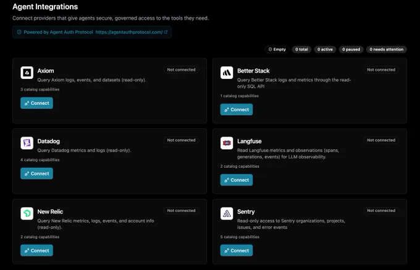Click external link icon after agentauthprotocol URL
The width and height of the screenshot is (420, 270).
pos(166,32)
